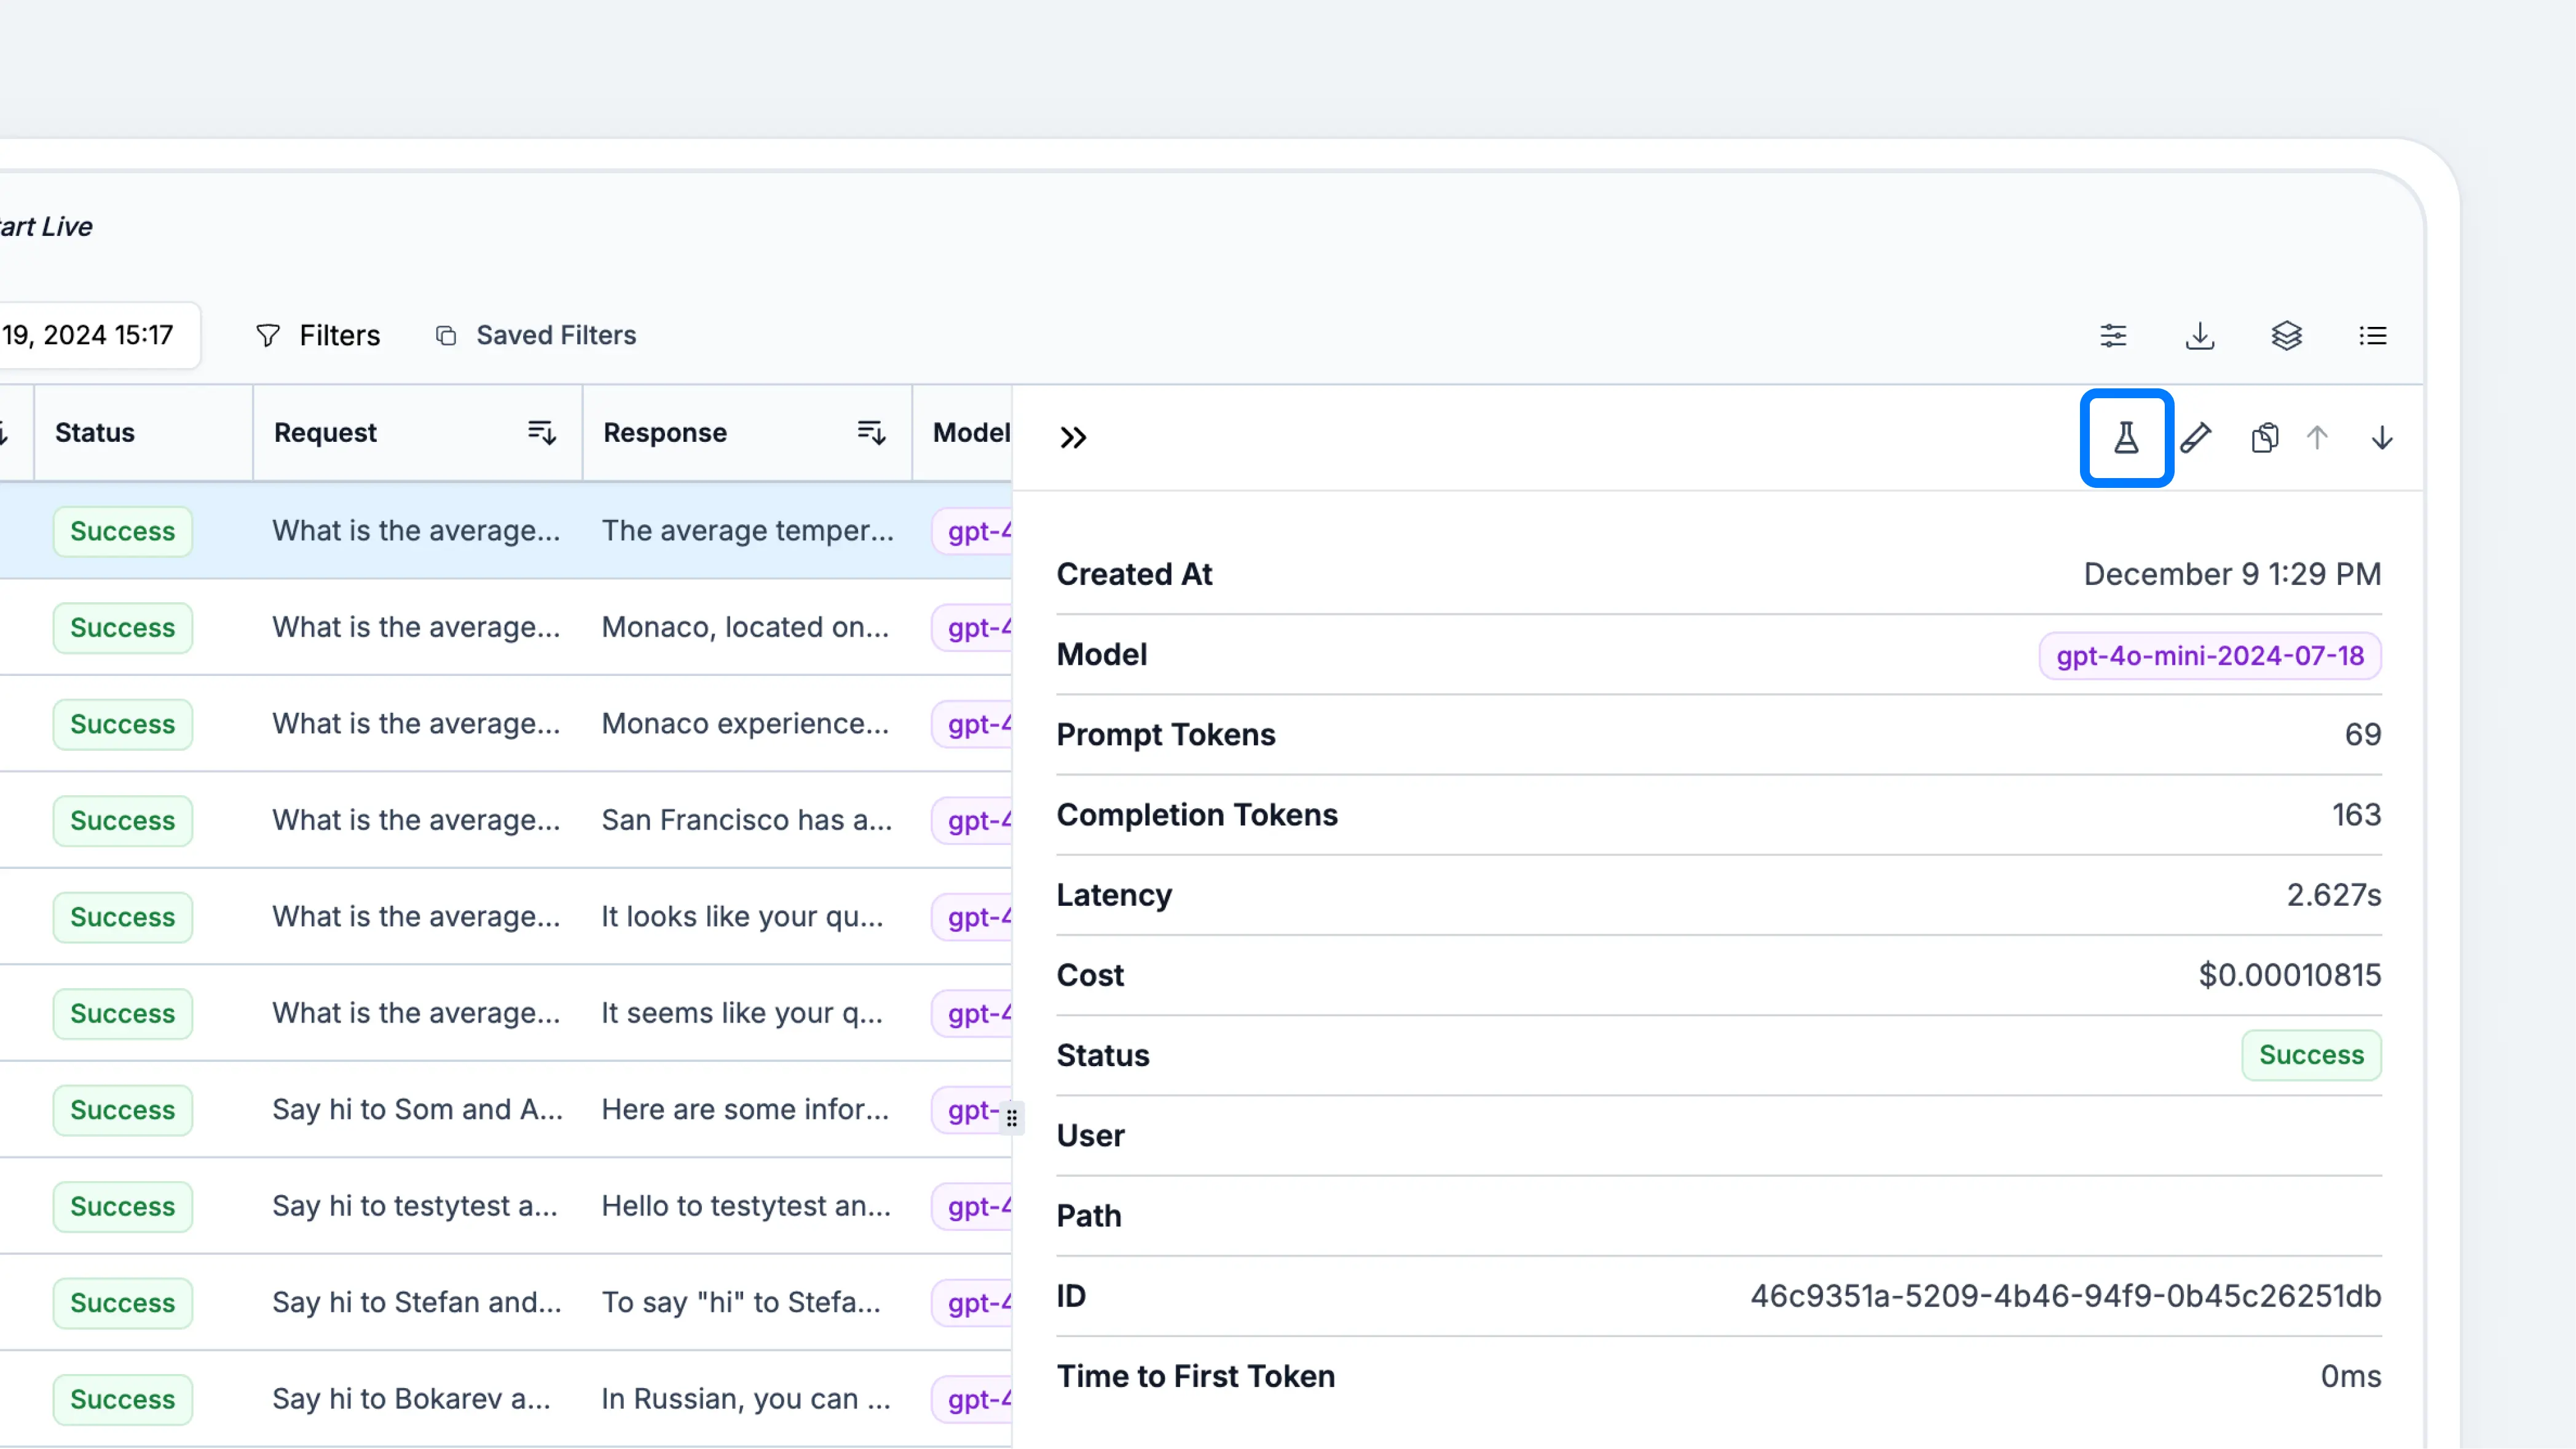Sort by the Request column
This screenshot has height=1449, width=2576.
pyautogui.click(x=541, y=433)
